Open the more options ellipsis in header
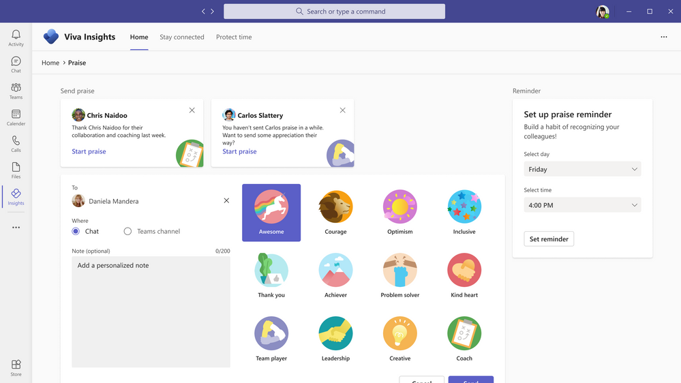The image size is (681, 383). click(x=664, y=37)
